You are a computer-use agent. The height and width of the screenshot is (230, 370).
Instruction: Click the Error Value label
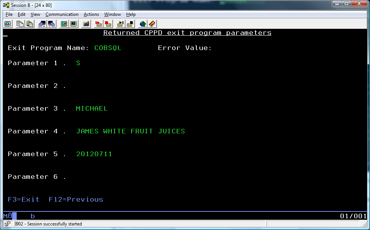(185, 48)
